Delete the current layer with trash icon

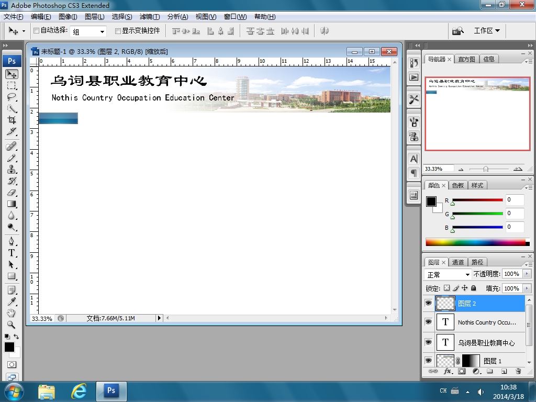[518, 371]
